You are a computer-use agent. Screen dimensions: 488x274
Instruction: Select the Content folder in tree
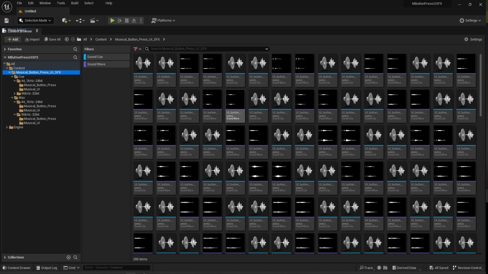point(19,68)
